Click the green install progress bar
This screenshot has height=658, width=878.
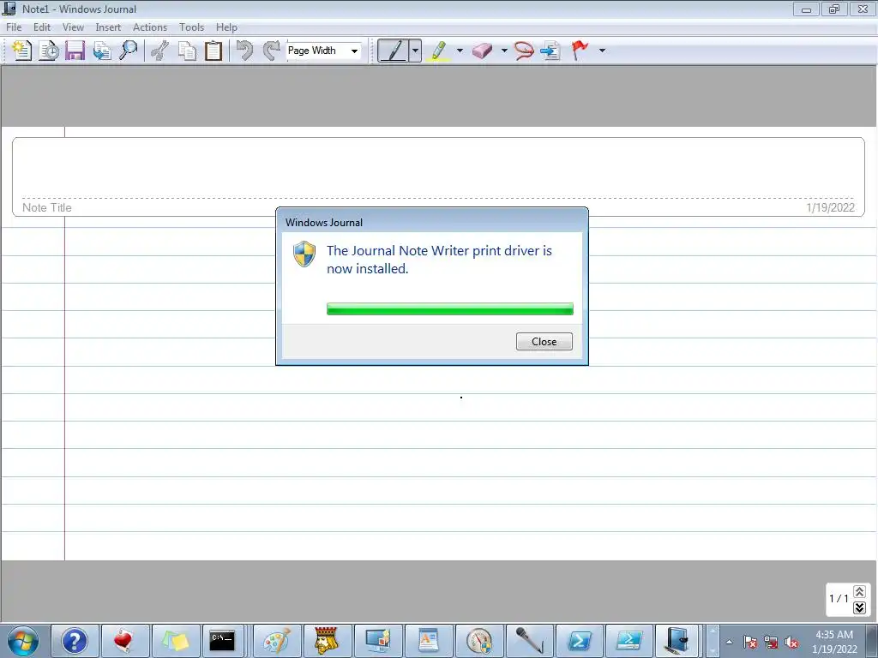coord(449,308)
